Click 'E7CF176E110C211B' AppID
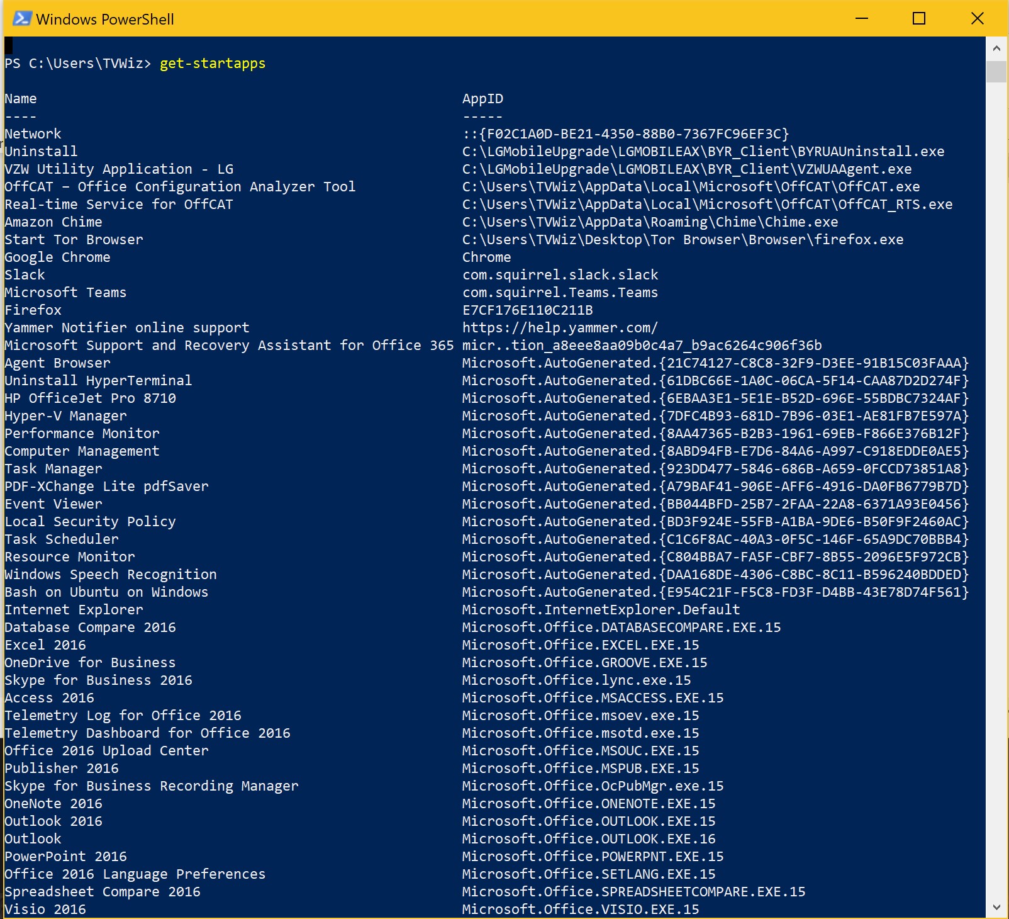The width and height of the screenshot is (1009, 919). tap(527, 310)
